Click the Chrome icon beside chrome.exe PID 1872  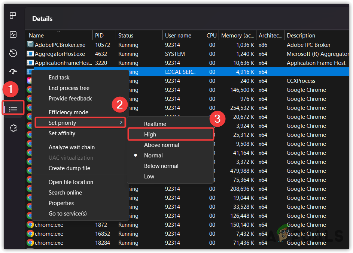tap(30, 225)
